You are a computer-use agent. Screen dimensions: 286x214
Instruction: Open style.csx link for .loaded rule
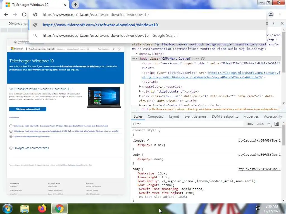tap(259, 140)
